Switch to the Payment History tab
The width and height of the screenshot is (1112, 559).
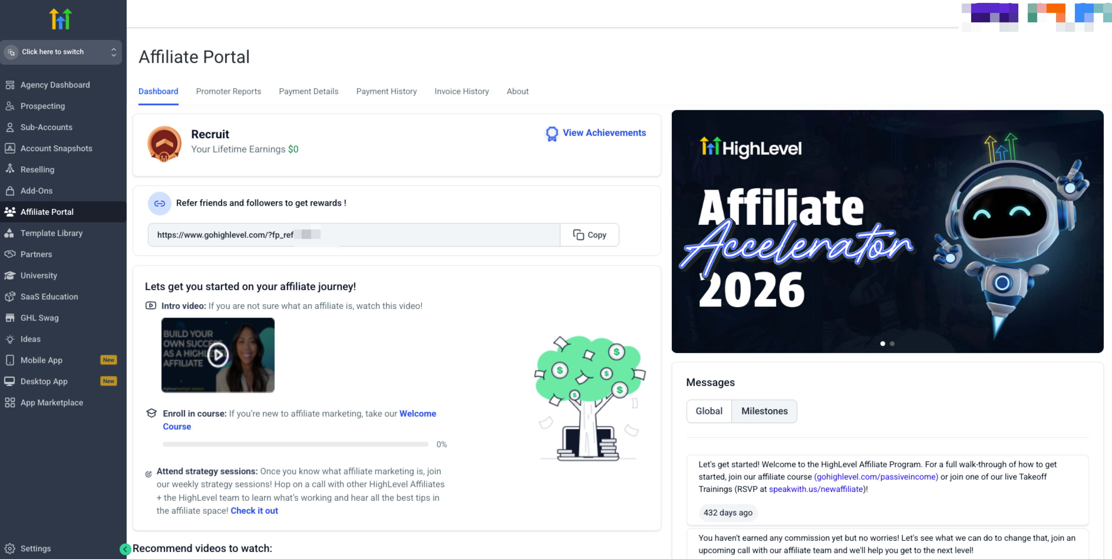click(386, 91)
